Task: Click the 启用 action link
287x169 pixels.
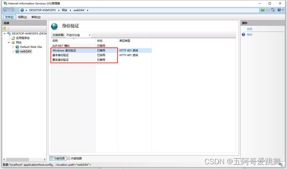Action: coord(250,29)
